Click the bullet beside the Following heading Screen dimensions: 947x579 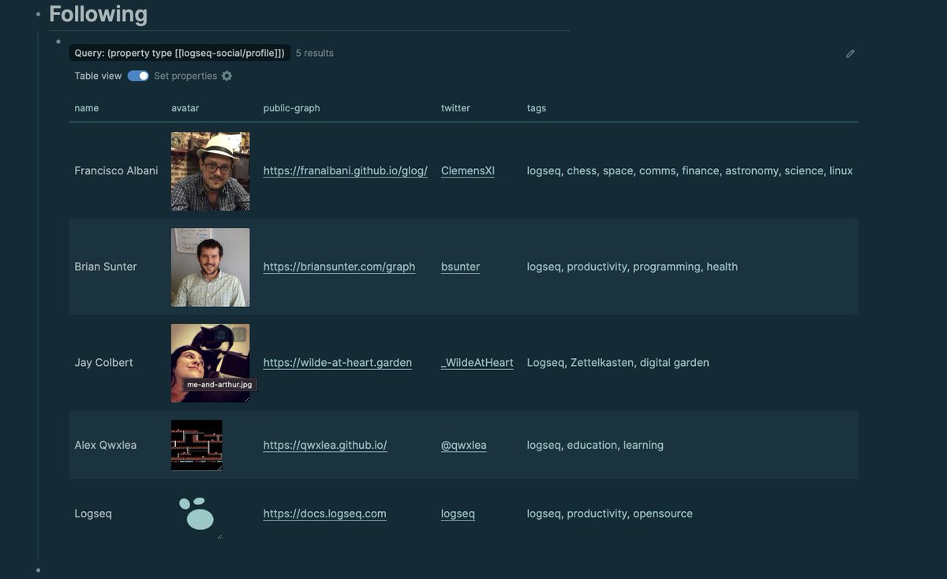[38, 14]
